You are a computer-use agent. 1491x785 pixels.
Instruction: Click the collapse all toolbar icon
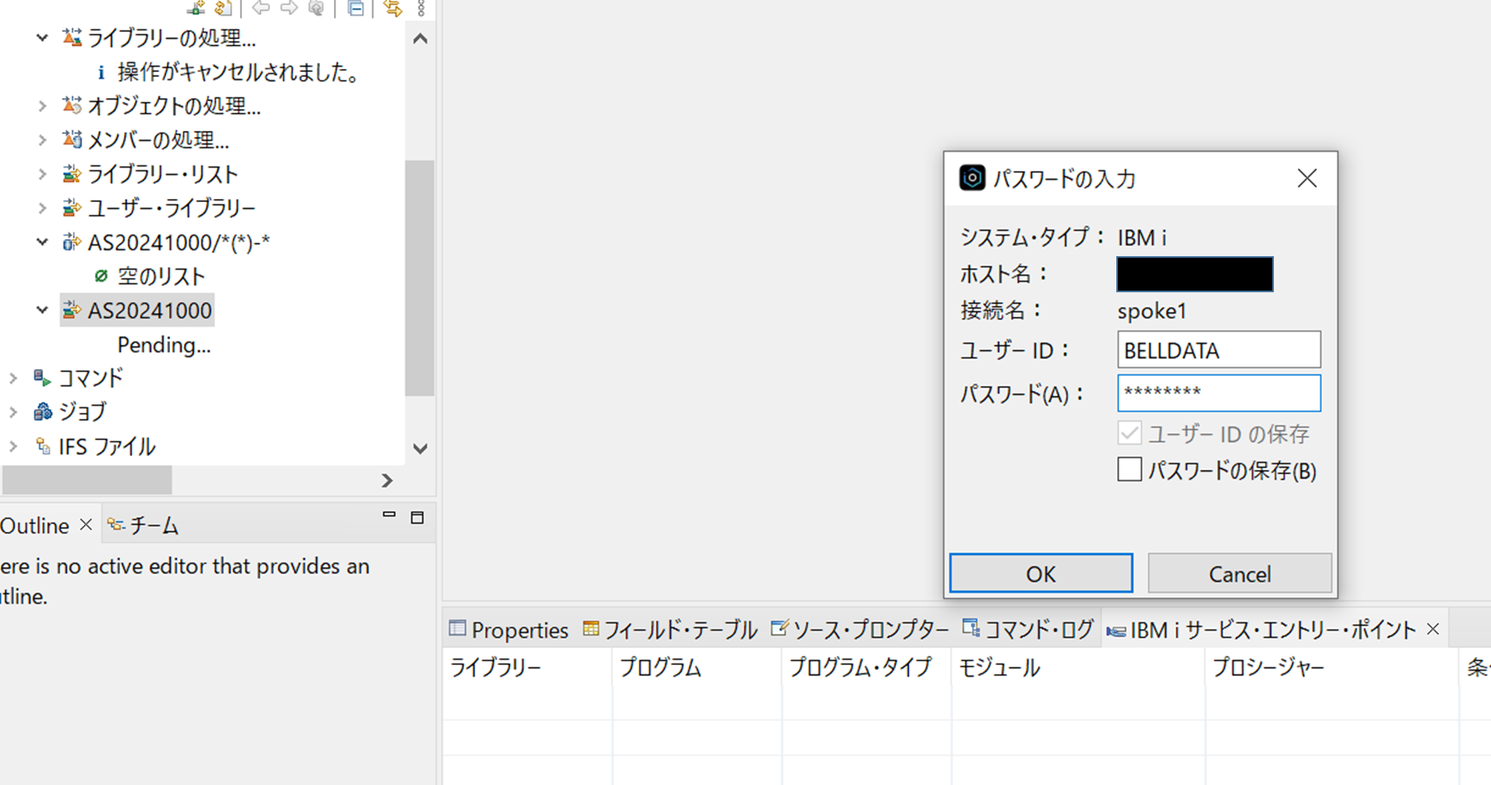(x=356, y=8)
